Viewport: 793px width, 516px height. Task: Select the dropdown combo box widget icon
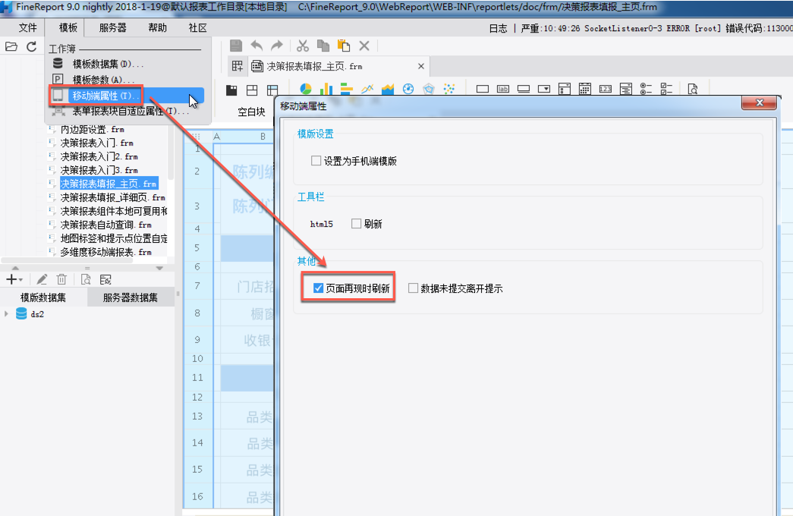pyautogui.click(x=543, y=89)
